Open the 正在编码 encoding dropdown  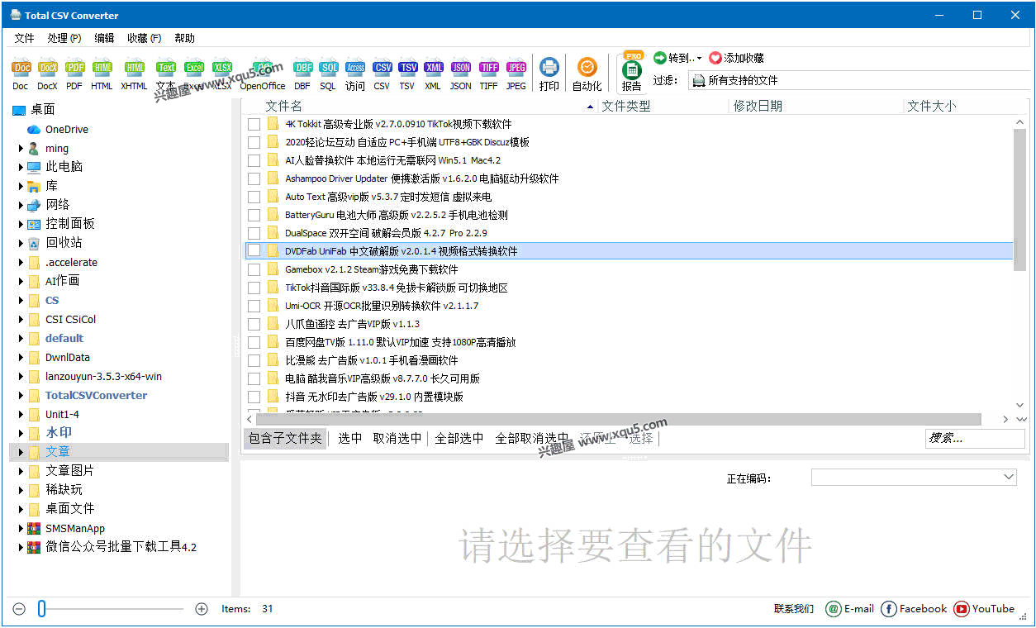(x=913, y=476)
